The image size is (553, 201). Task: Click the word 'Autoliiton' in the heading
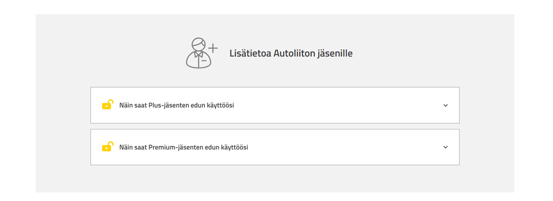[x=294, y=53]
